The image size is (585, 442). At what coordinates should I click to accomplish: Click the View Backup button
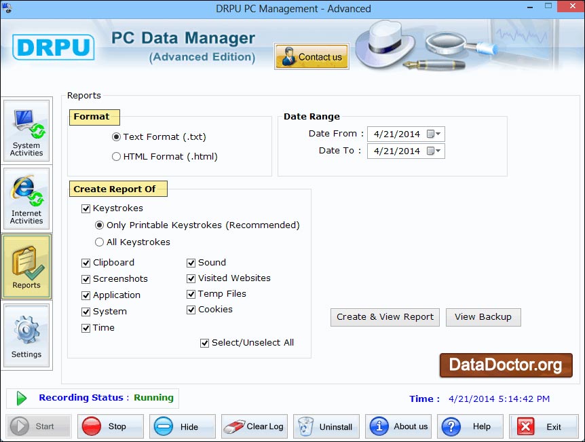coord(483,317)
